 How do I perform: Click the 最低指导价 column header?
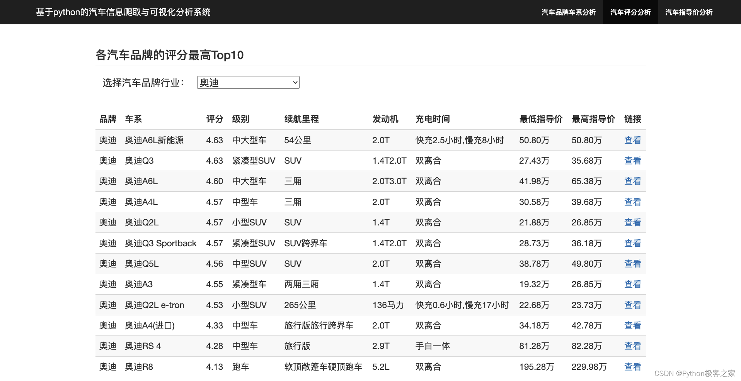541,119
